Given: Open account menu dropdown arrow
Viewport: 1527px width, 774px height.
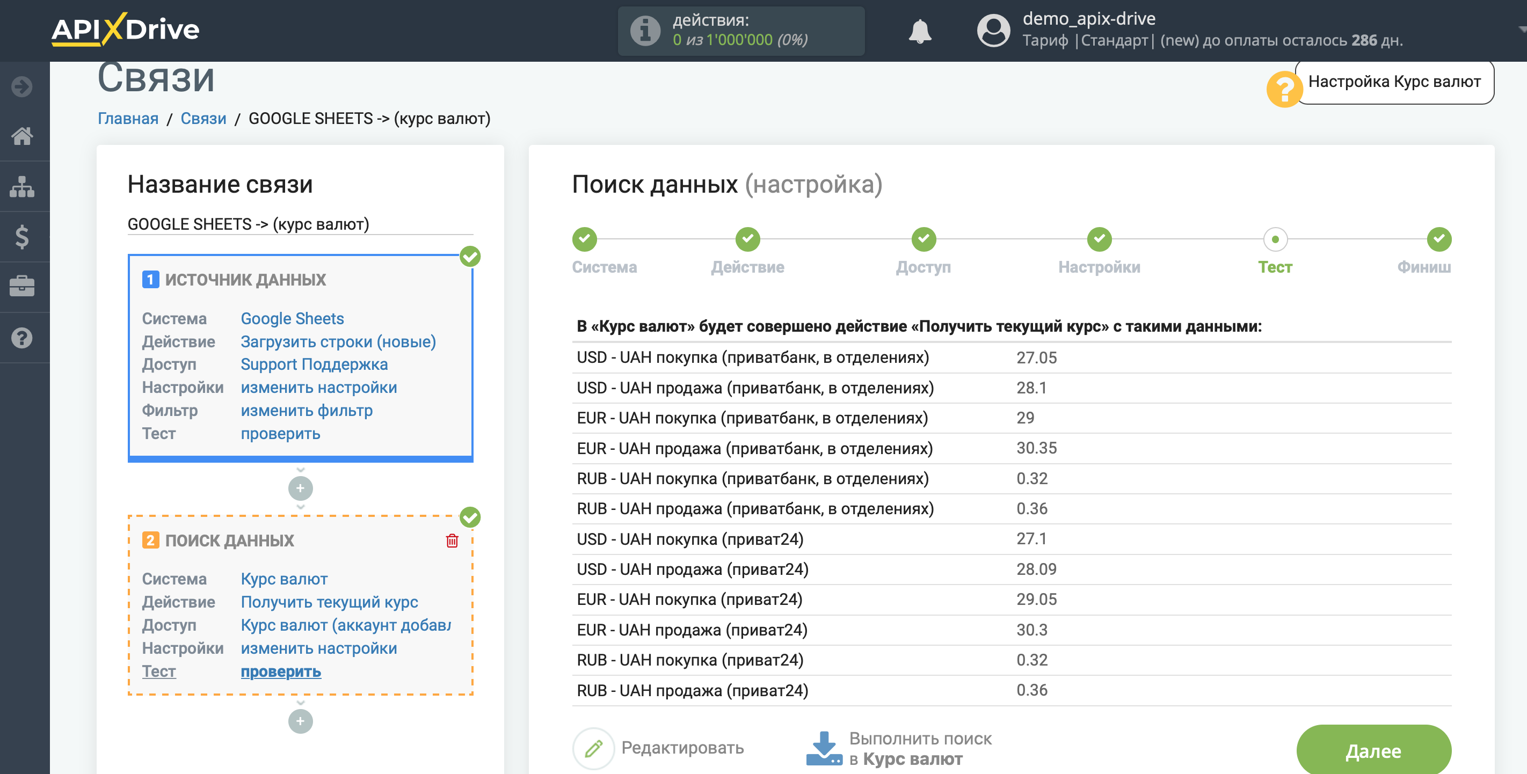Looking at the screenshot, I should [x=1521, y=28].
